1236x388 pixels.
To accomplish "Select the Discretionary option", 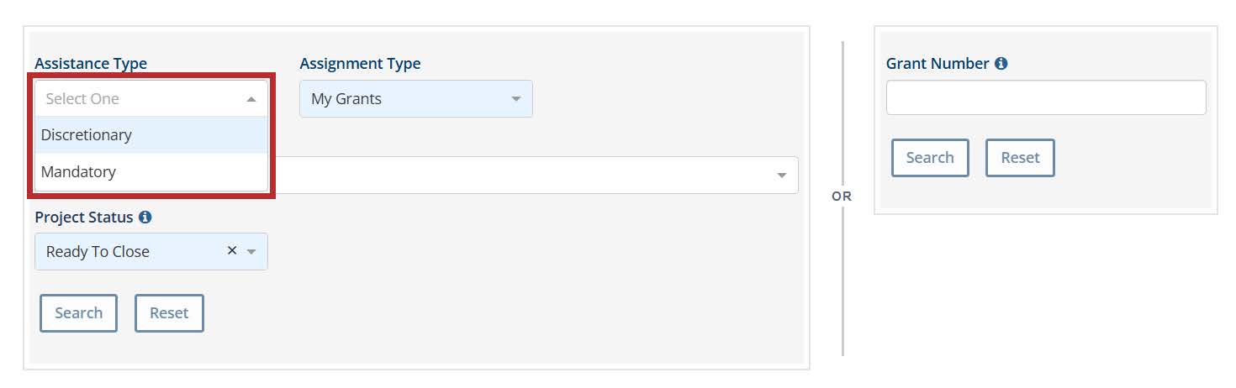I will (87, 135).
